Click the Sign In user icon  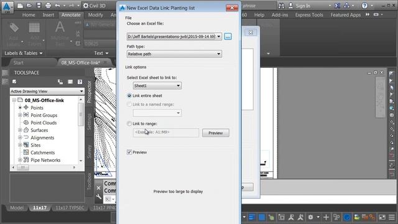click(x=291, y=6)
